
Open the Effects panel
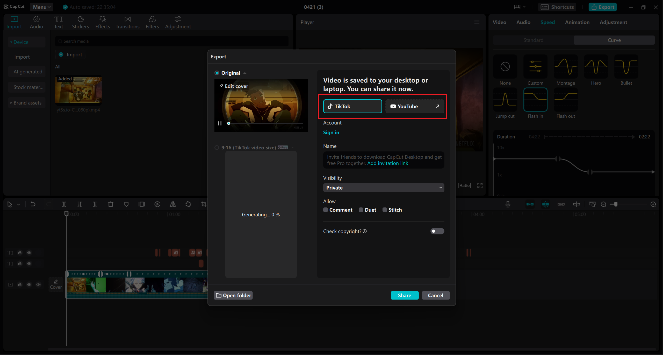(103, 22)
